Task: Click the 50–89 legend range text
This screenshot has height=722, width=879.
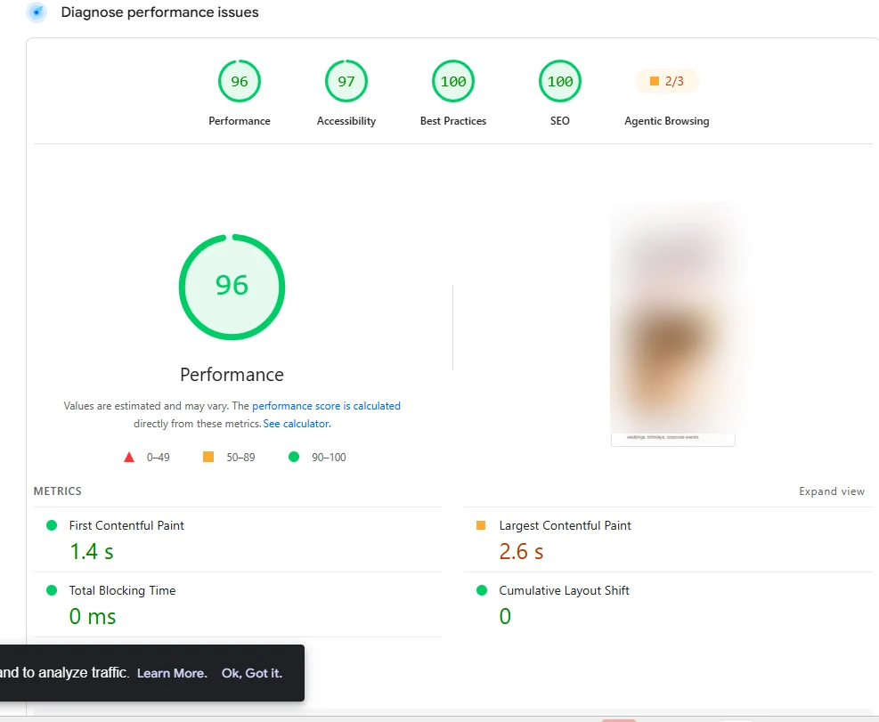Action: click(240, 458)
